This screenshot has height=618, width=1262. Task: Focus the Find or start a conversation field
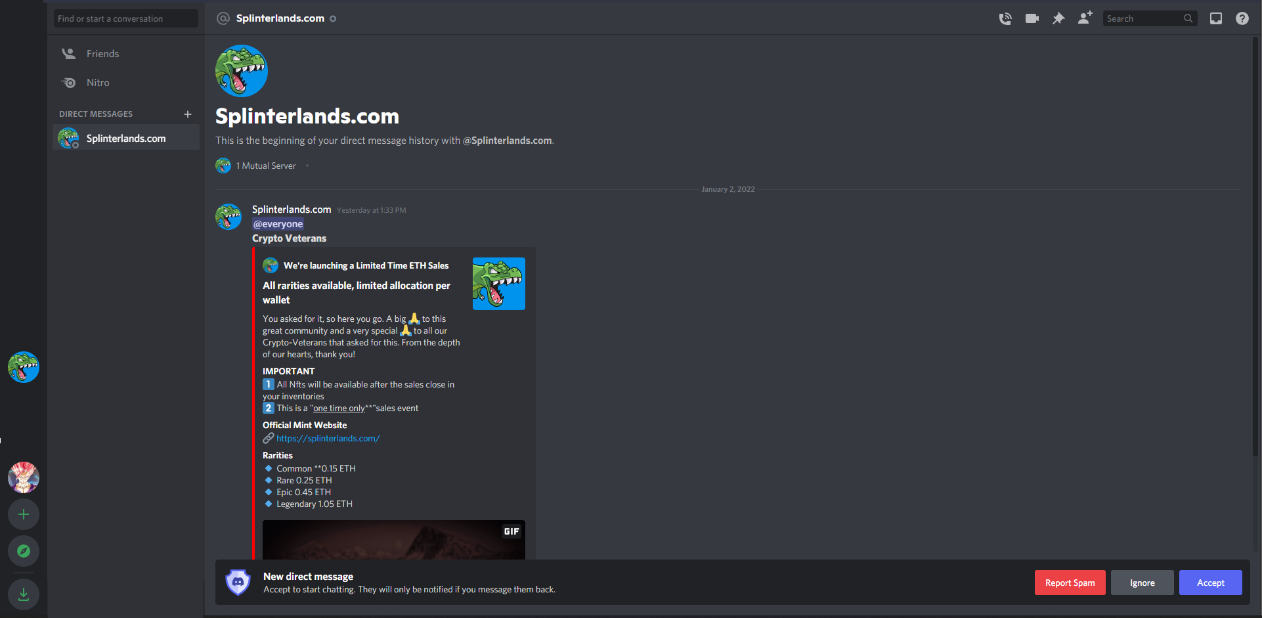(x=126, y=18)
